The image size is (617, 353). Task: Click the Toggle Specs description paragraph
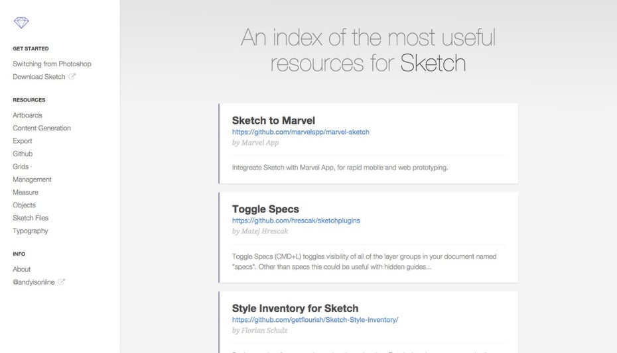[364, 262]
